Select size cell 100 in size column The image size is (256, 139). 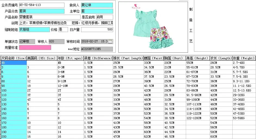tap(14, 90)
